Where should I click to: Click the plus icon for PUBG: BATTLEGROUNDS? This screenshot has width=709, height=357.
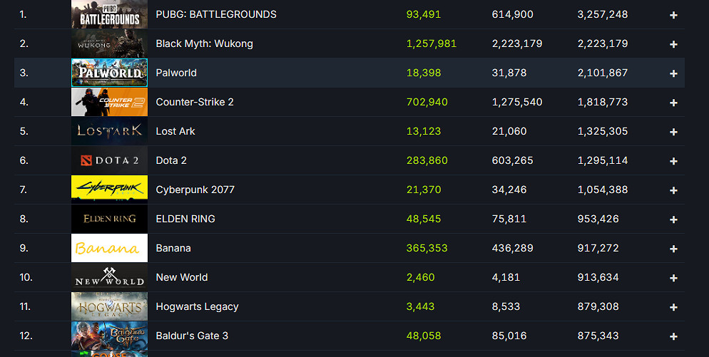tap(673, 15)
